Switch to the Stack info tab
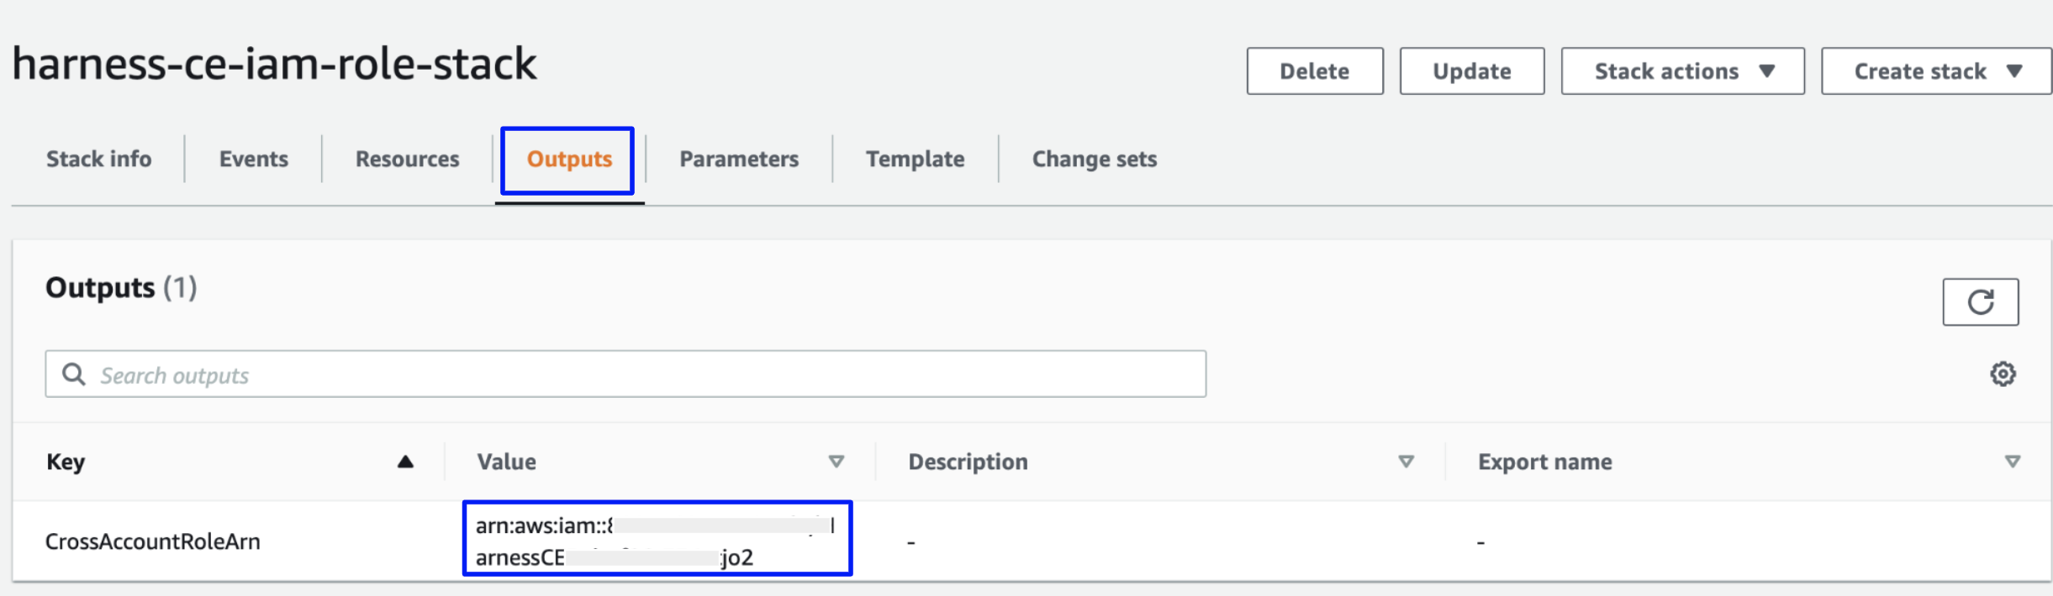Image resolution: width=2053 pixels, height=596 pixels. [99, 159]
